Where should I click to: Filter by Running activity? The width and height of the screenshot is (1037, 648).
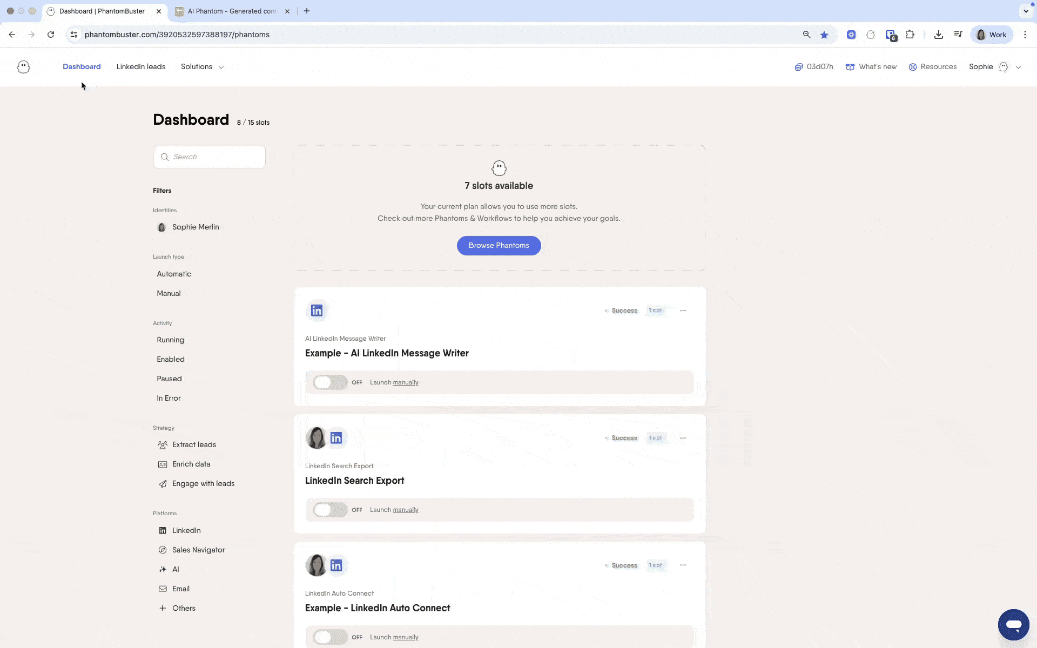point(171,340)
